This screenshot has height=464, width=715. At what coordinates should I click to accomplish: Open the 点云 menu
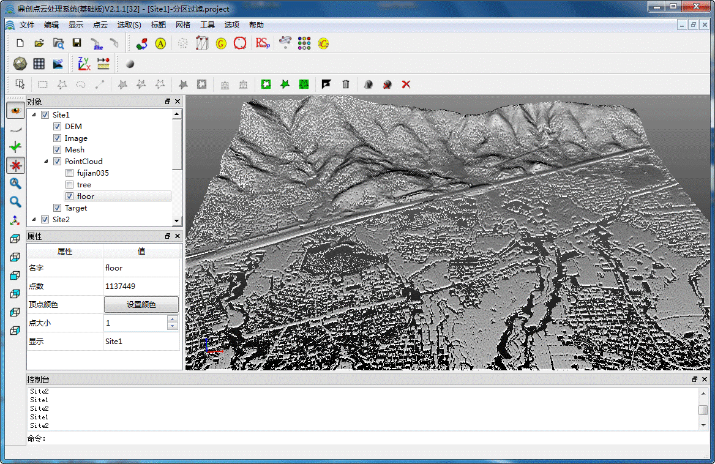pos(100,25)
